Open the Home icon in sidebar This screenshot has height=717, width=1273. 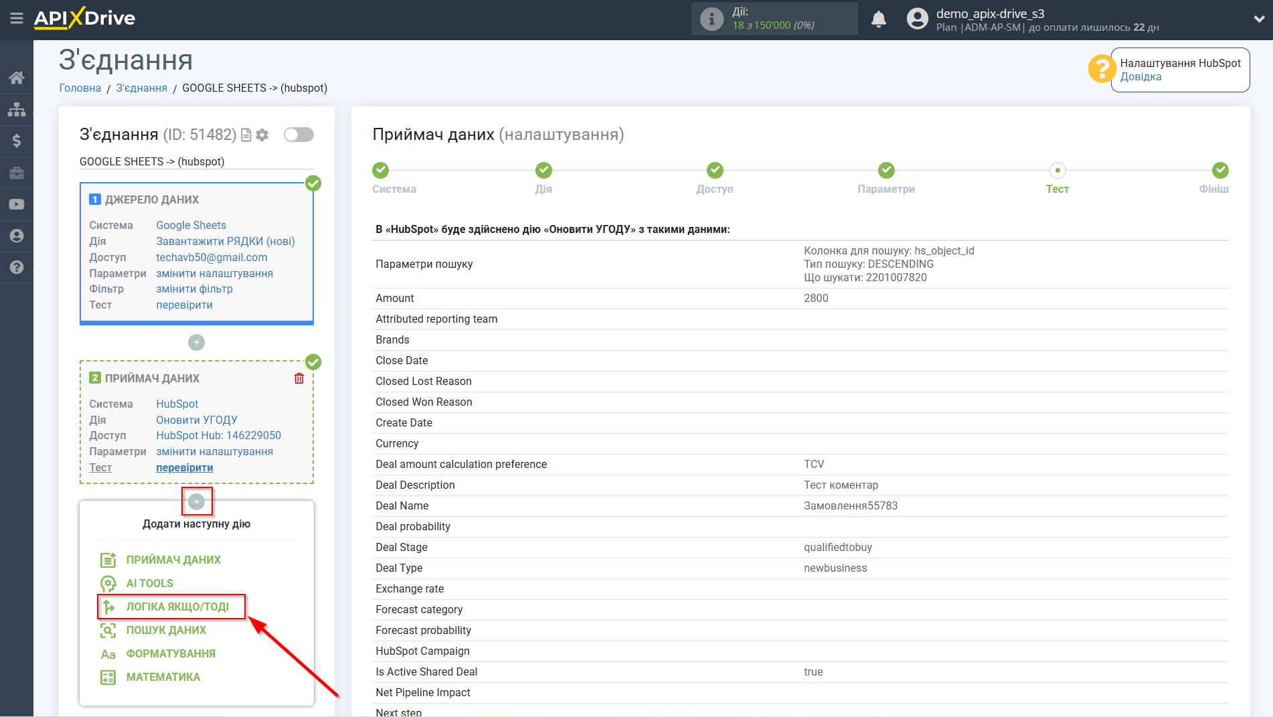point(17,78)
